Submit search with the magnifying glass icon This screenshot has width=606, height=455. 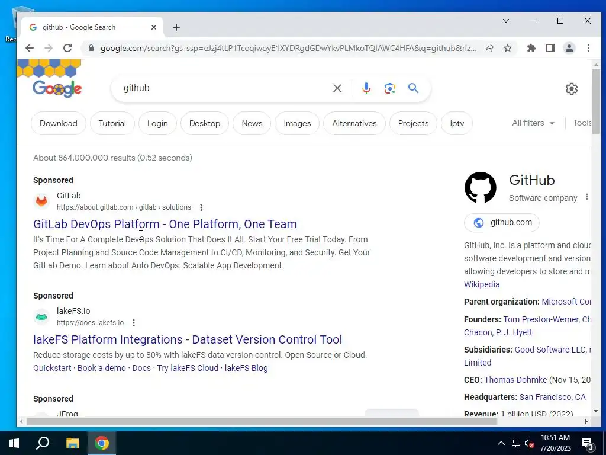tap(413, 88)
